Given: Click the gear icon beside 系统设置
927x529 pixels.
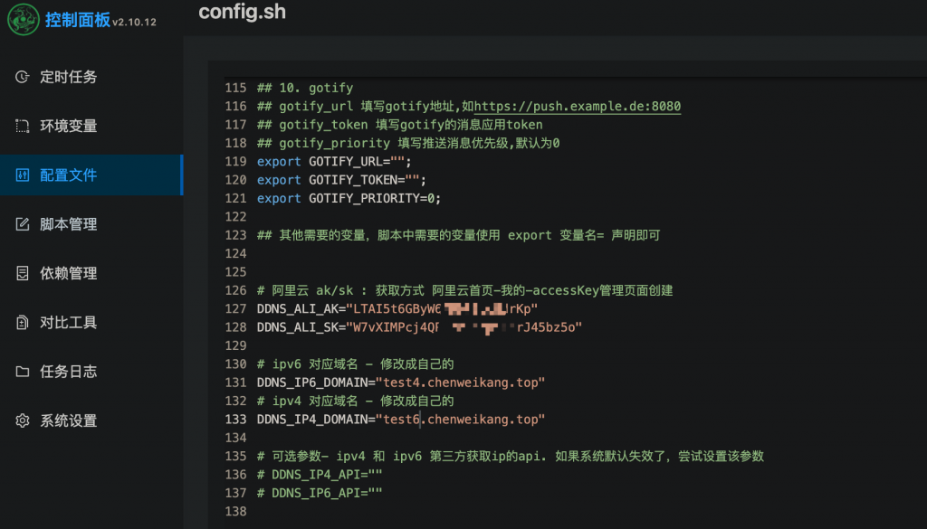Looking at the screenshot, I should point(23,420).
